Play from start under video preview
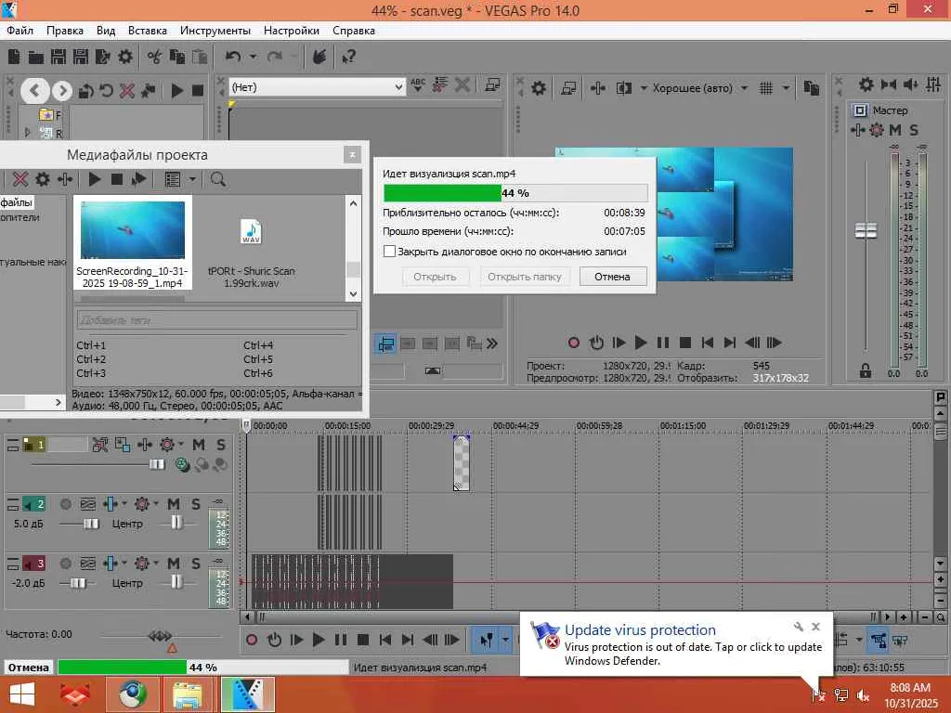Screen dimensions: 951x713 pos(618,344)
